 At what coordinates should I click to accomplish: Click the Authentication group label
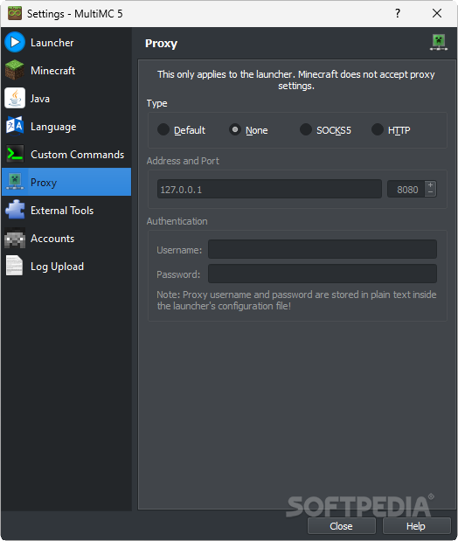tap(177, 221)
